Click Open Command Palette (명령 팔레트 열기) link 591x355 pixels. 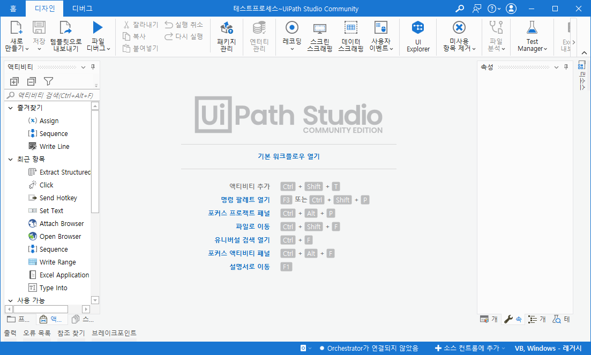point(245,200)
